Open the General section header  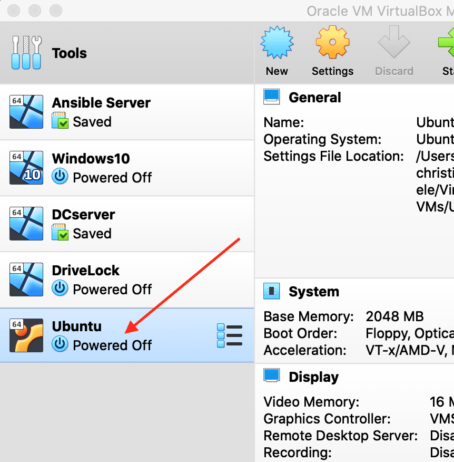314,98
